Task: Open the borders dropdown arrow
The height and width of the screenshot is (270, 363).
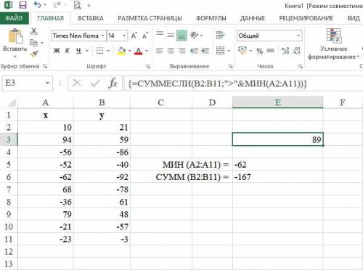Action: (108, 51)
